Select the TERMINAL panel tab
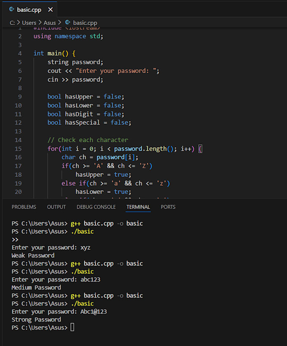The width and height of the screenshot is (287, 346). coord(138,207)
